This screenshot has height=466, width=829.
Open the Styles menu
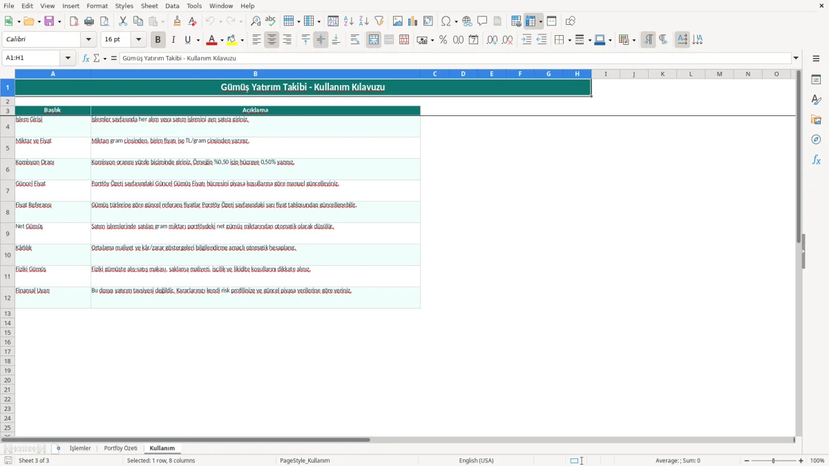click(x=124, y=6)
